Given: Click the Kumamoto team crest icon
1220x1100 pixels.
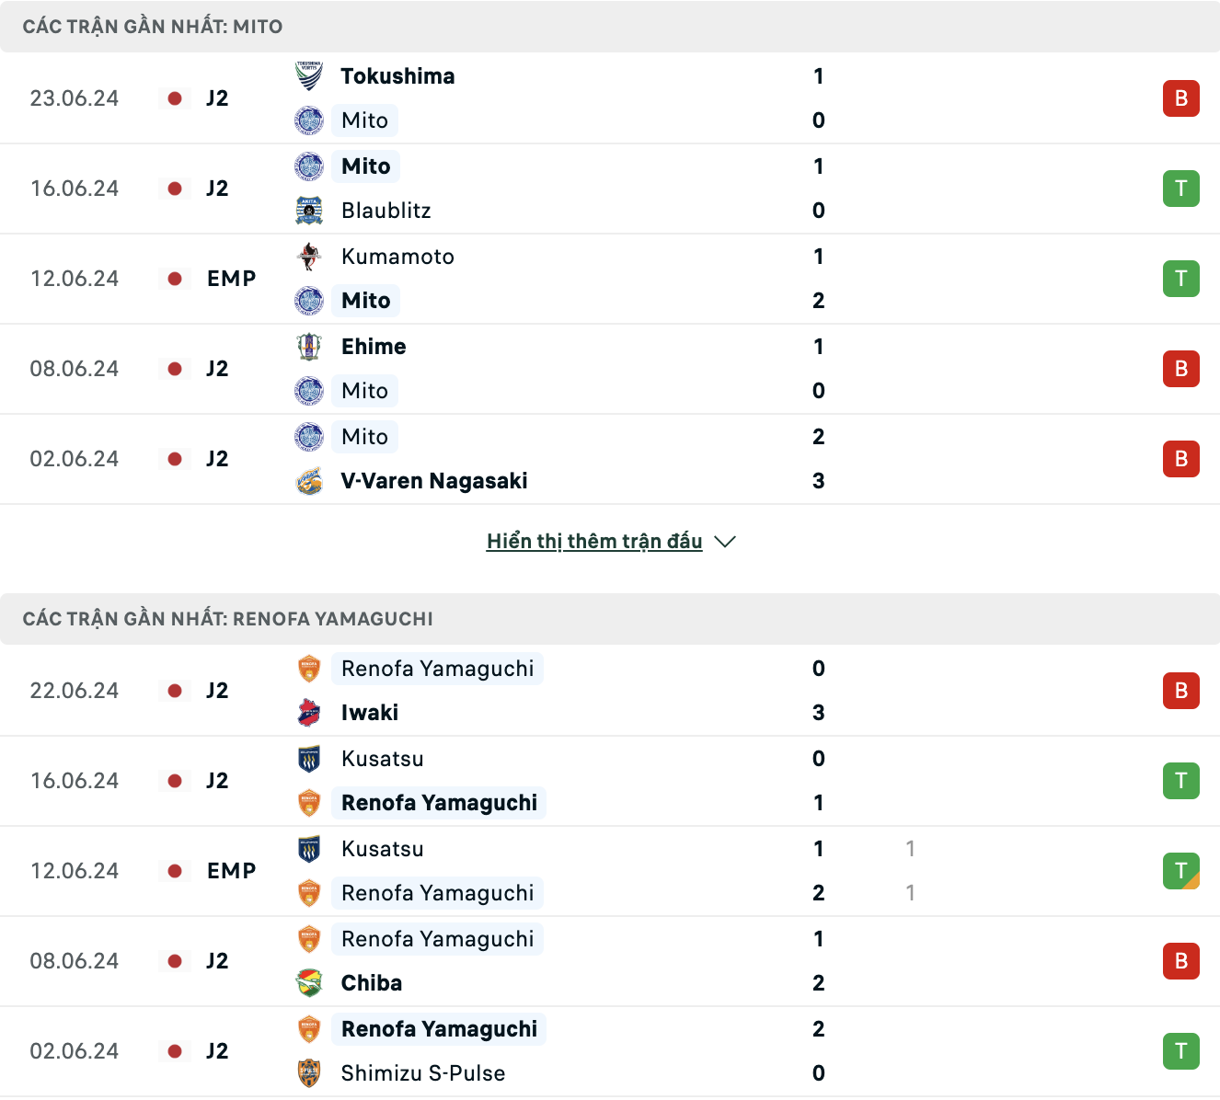Looking at the screenshot, I should (x=309, y=257).
